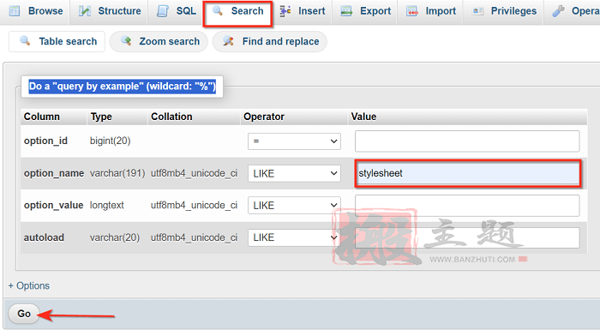Click the Browse tab table icon

tap(15, 11)
